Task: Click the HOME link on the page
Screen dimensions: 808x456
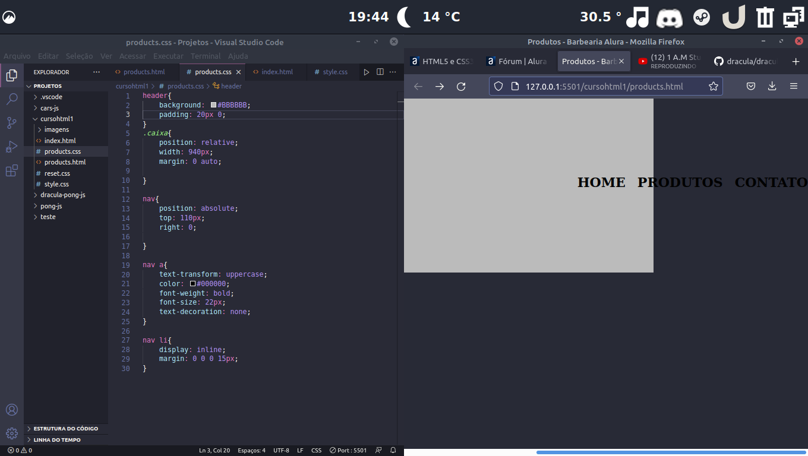Action: (601, 182)
